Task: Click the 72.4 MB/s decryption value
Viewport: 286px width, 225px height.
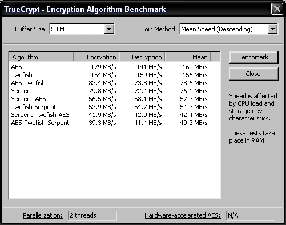Action: [x=148, y=91]
